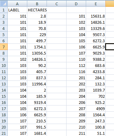Select row 1 header
Screen dimensions: 114x136
4,10
